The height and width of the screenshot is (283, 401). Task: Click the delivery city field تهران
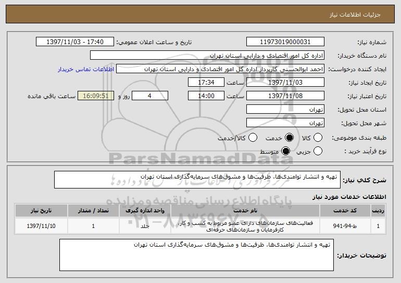point(285,123)
